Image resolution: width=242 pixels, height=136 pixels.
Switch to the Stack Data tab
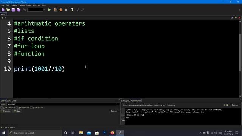[11, 101]
